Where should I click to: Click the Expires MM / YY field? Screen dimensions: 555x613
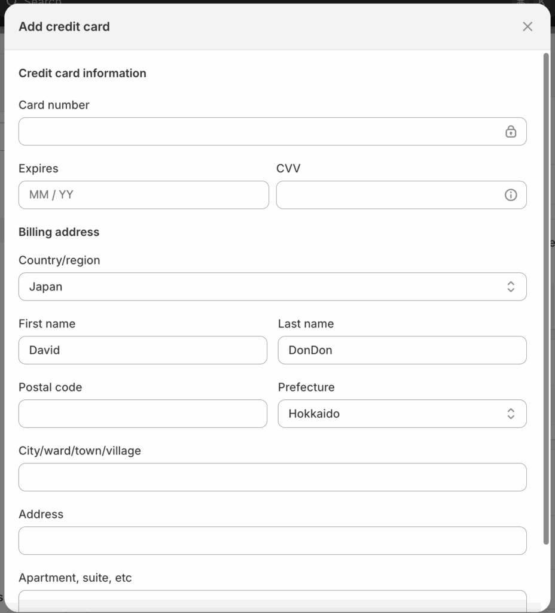coord(144,195)
